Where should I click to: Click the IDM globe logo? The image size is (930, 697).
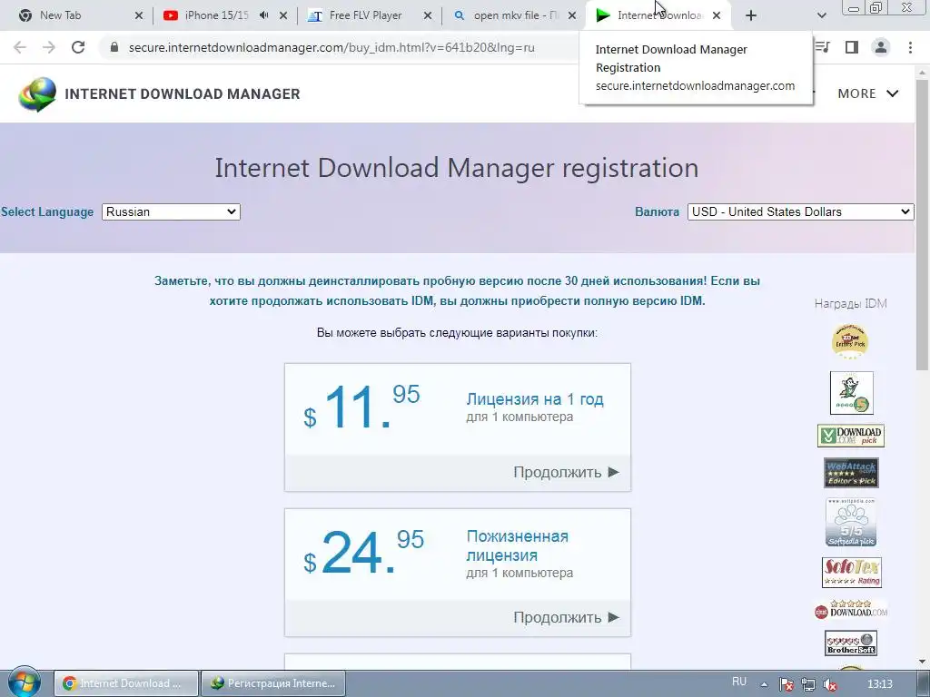click(x=37, y=94)
